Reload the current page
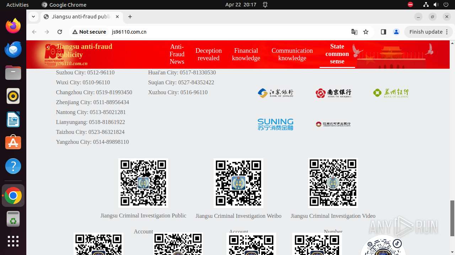The width and height of the screenshot is (455, 255). 60,32
